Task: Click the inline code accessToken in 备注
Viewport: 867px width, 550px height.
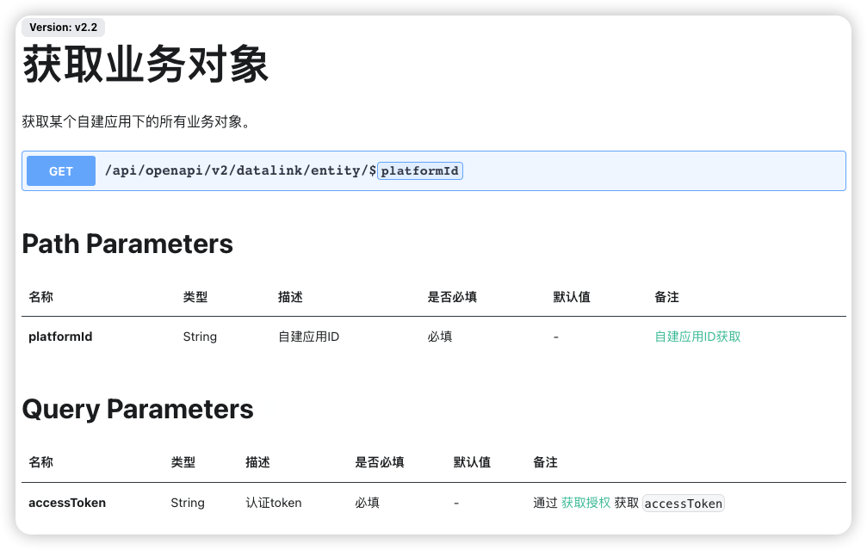Action: click(684, 503)
